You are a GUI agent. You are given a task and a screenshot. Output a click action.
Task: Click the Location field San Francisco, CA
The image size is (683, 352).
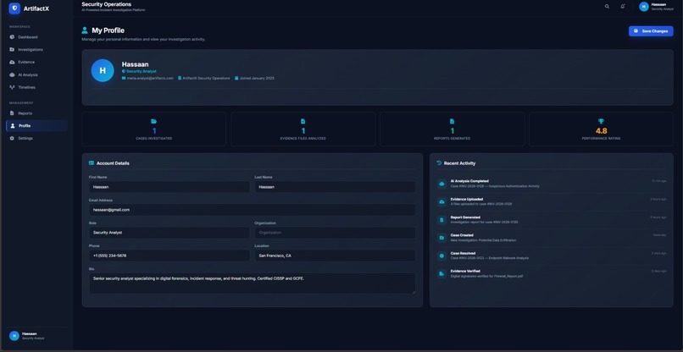click(335, 256)
